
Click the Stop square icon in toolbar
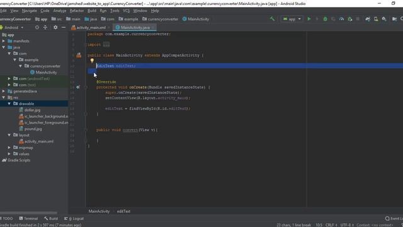pos(358,19)
